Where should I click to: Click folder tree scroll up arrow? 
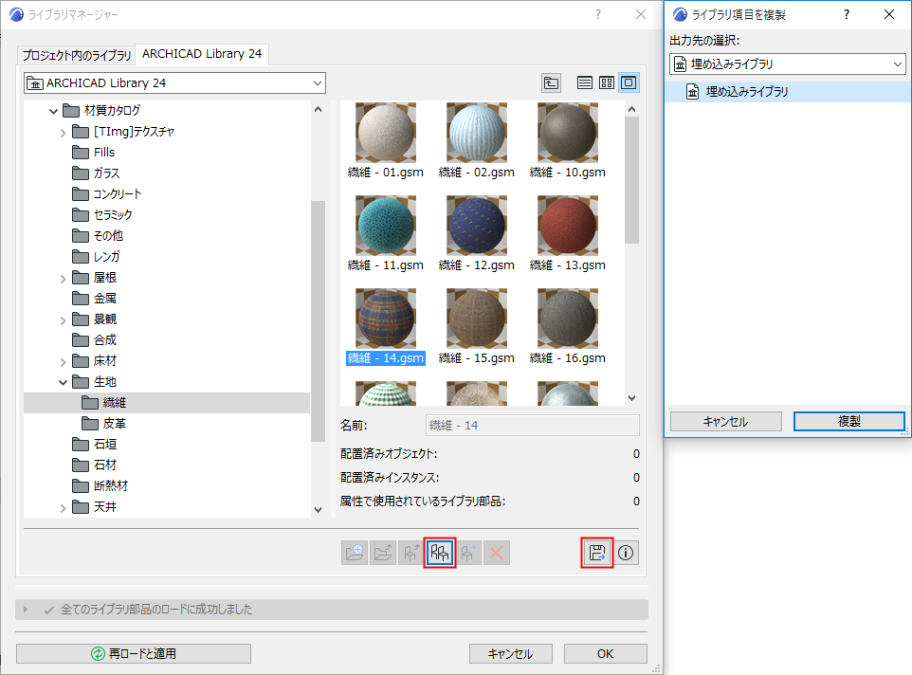pos(318,109)
